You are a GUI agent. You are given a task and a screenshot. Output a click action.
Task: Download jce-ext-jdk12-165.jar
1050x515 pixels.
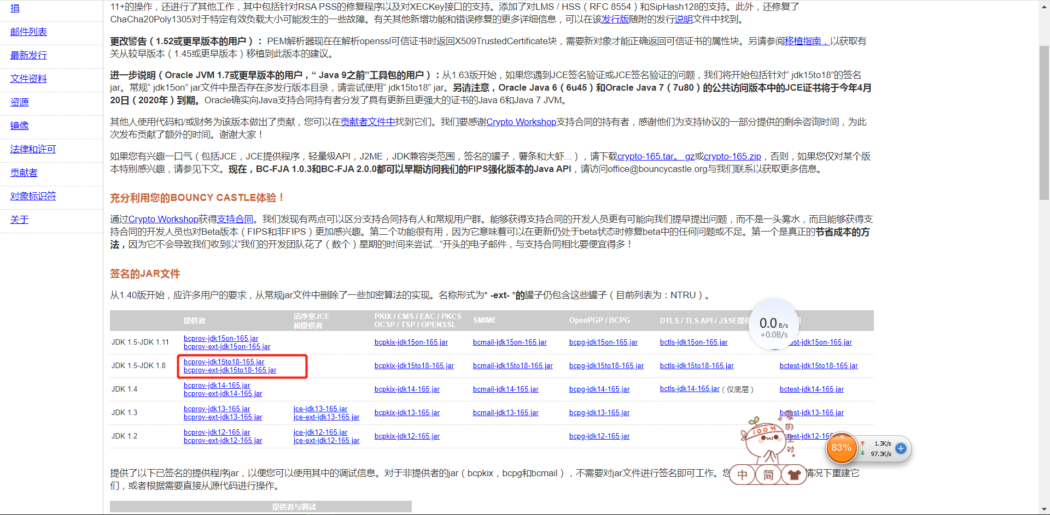coord(326,441)
